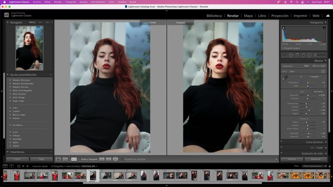Toggle highlight clipping indicator in histogram

324,27
